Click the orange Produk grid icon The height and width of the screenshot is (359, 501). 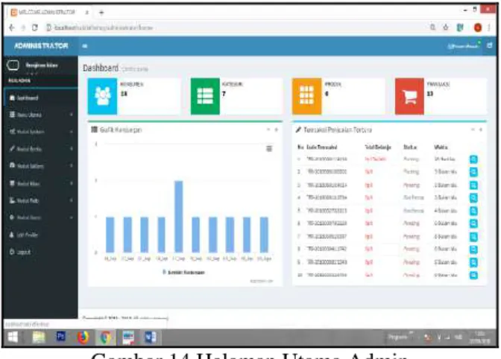(306, 96)
